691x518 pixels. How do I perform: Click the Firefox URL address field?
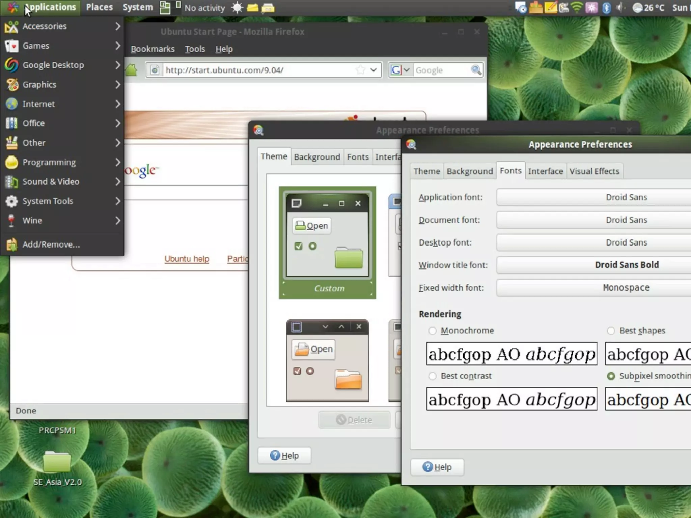(x=256, y=70)
